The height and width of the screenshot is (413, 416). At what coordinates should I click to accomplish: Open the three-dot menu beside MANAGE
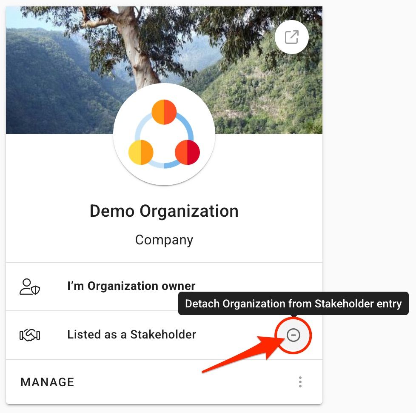[x=300, y=382]
